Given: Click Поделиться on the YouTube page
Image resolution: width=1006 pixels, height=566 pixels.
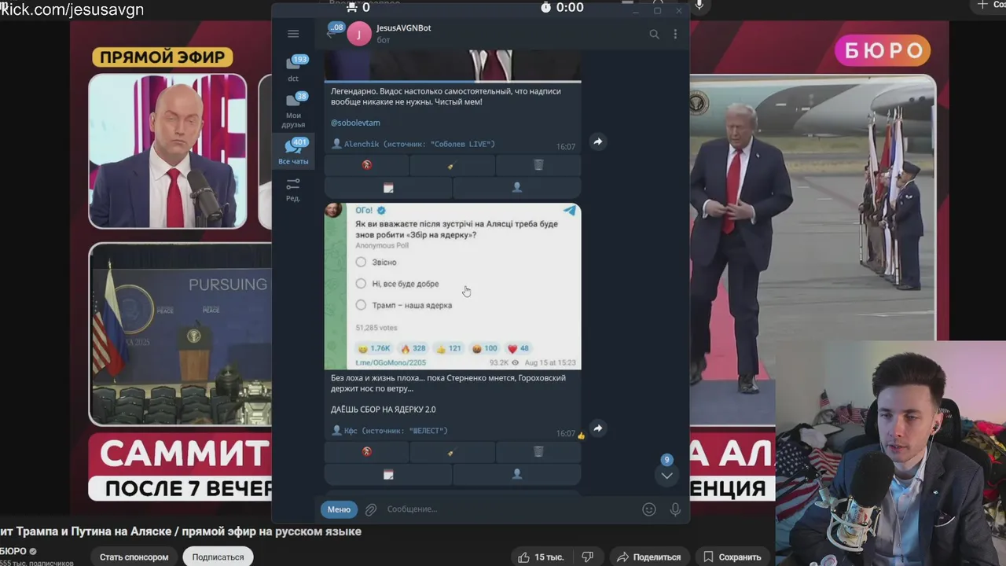Looking at the screenshot, I should (649, 557).
